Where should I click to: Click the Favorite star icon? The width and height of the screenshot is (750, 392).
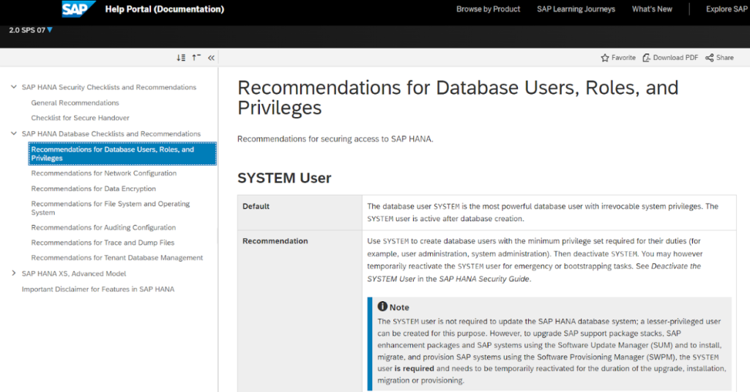point(605,57)
